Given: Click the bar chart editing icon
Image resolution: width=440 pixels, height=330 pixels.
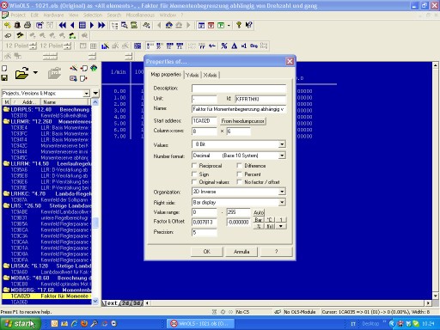Looking at the screenshot, I should (x=105, y=46).
